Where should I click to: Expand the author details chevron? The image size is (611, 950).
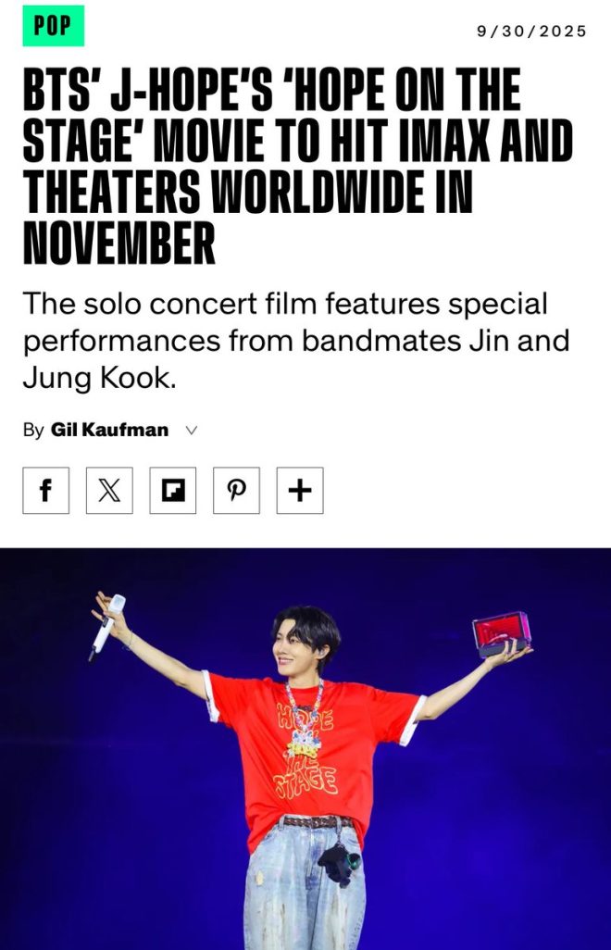coord(192,431)
